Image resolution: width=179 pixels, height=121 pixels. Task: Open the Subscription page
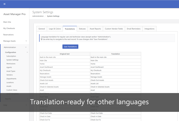coord(11,56)
